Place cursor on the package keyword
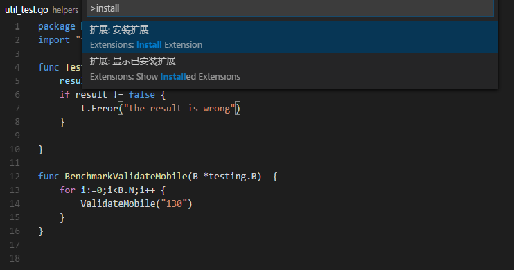The height and width of the screenshot is (270, 514). 56,26
